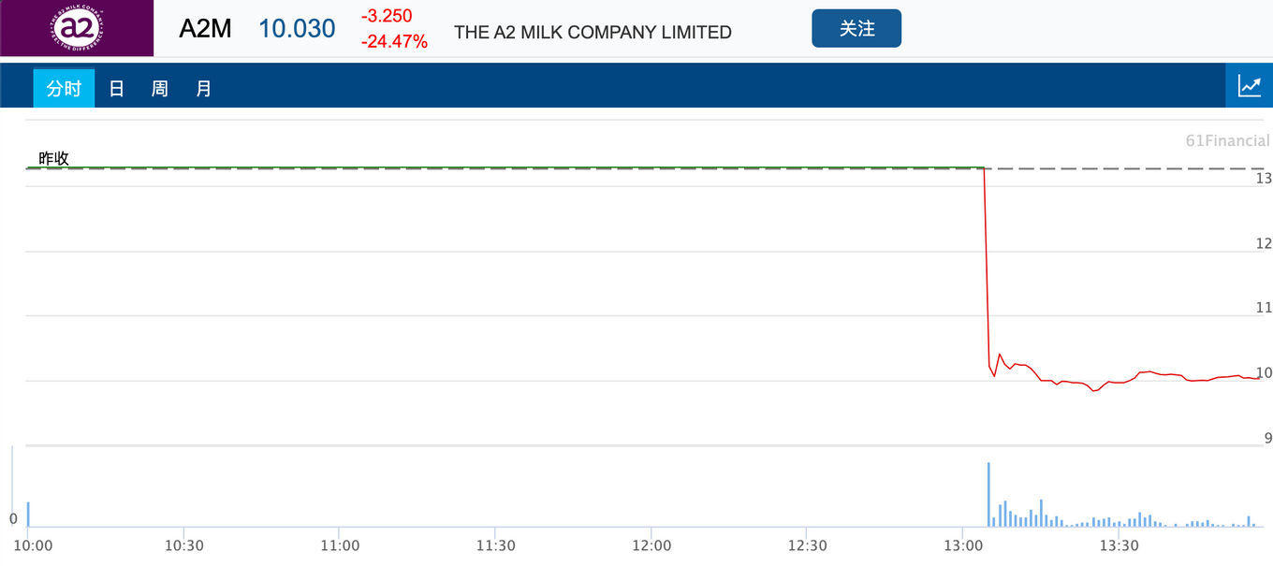The width and height of the screenshot is (1273, 566).
Task: Click the A2M ticker symbol
Action: pos(205,29)
